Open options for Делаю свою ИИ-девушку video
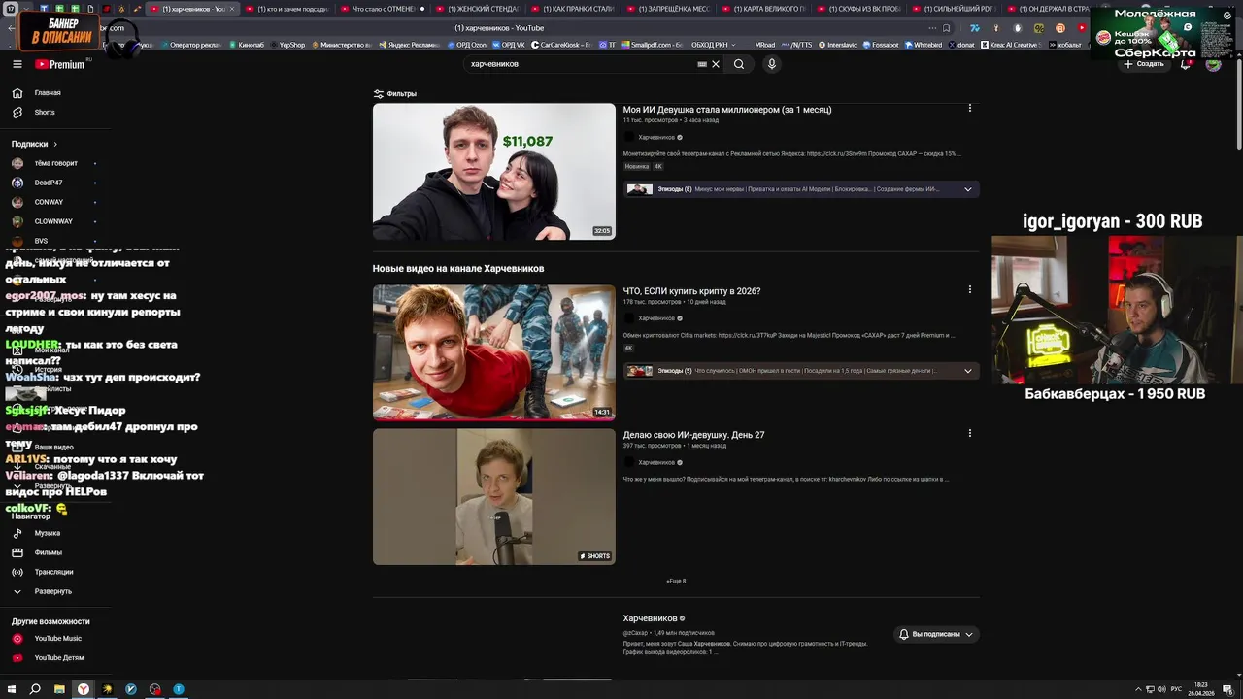The width and height of the screenshot is (1243, 699). click(x=969, y=433)
